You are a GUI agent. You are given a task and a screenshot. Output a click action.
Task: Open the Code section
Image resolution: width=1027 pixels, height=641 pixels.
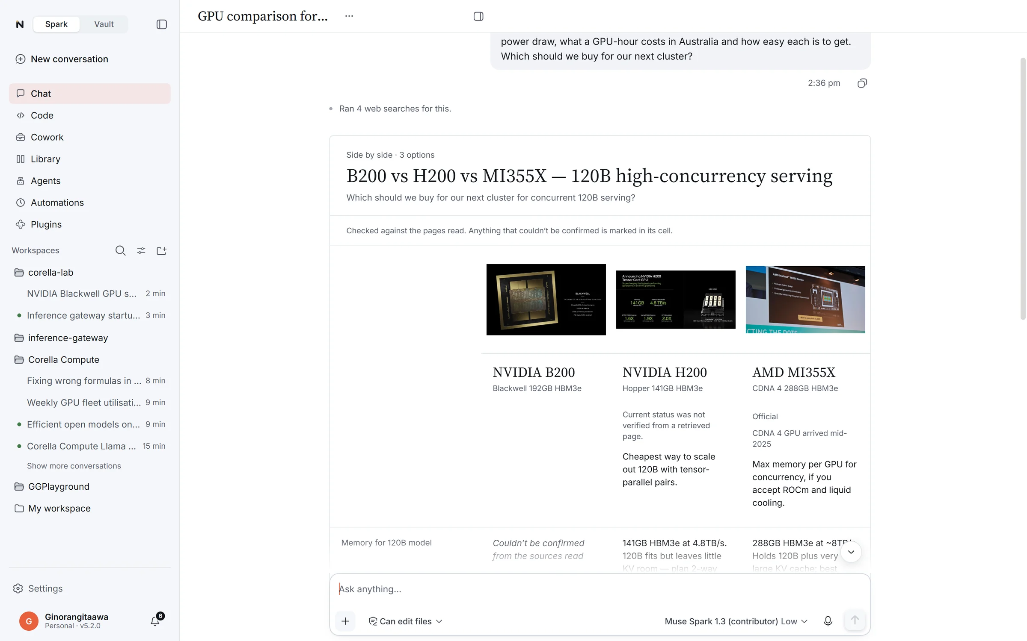click(90, 115)
